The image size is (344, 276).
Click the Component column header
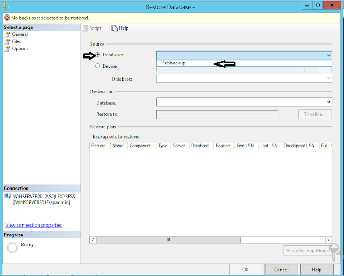coord(142,146)
